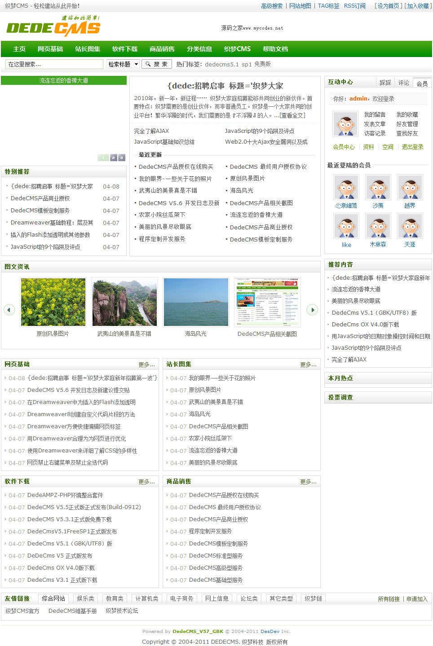Image resolution: width=433 pixels, height=646 pixels.
Task: Click the RSS订阅 link
Action: (355, 6)
